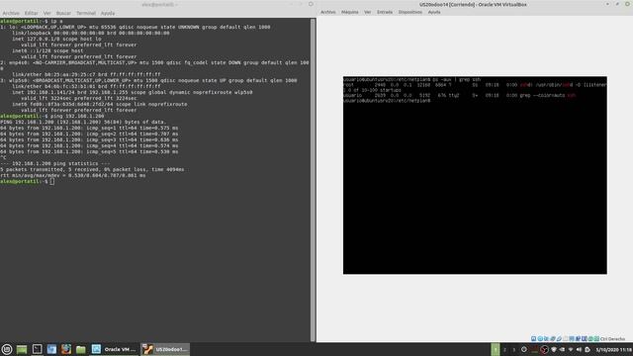
Task: Launch Firefox from the taskbar
Action: [66, 349]
